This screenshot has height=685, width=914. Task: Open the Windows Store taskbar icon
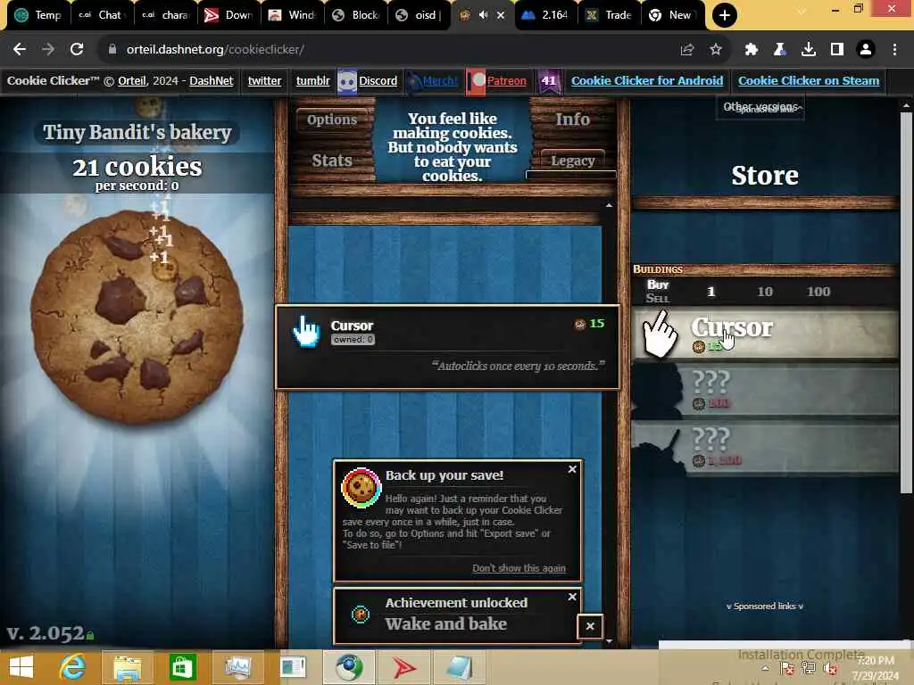[x=182, y=667]
